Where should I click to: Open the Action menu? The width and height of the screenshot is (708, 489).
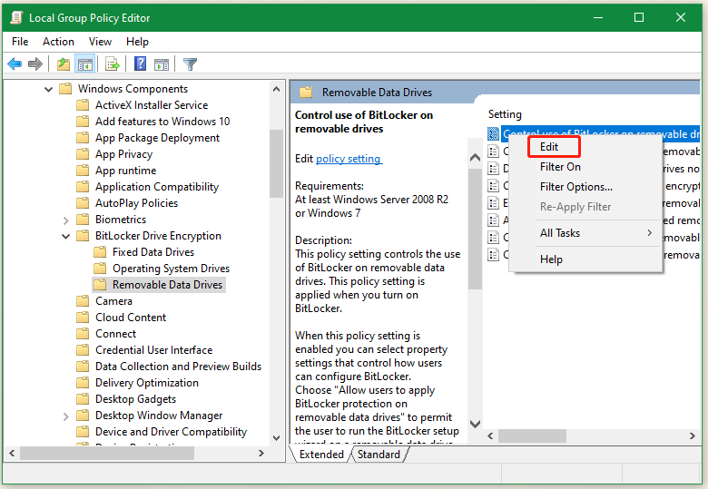tap(58, 42)
